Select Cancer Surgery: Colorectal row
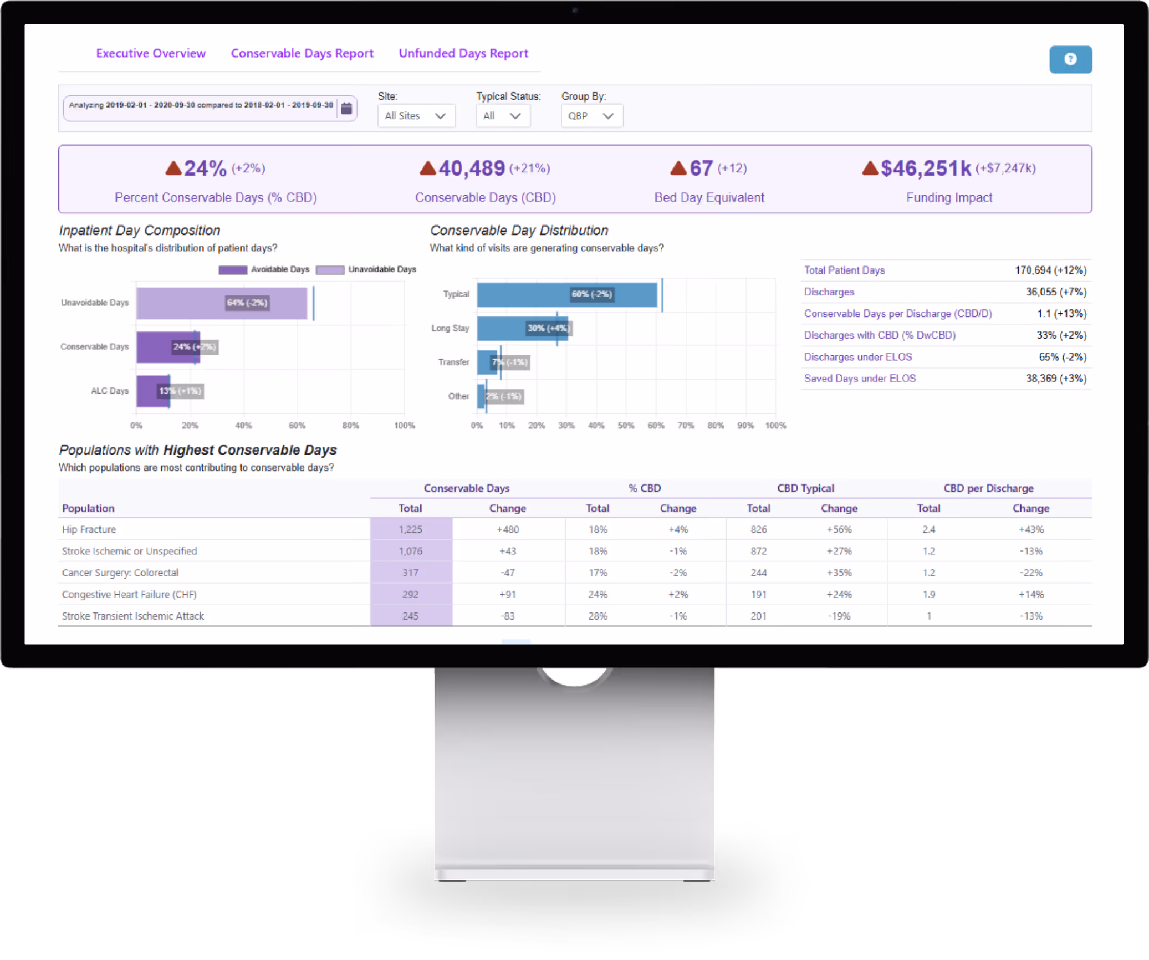 click(x=575, y=573)
